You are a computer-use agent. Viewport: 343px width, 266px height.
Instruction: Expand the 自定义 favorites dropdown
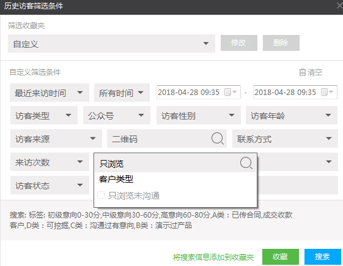click(111, 44)
